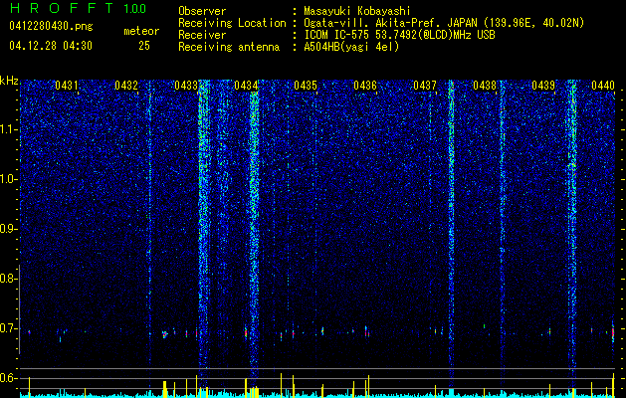Click the 0436 time marker
This screenshot has height=398, width=626.
click(x=365, y=86)
